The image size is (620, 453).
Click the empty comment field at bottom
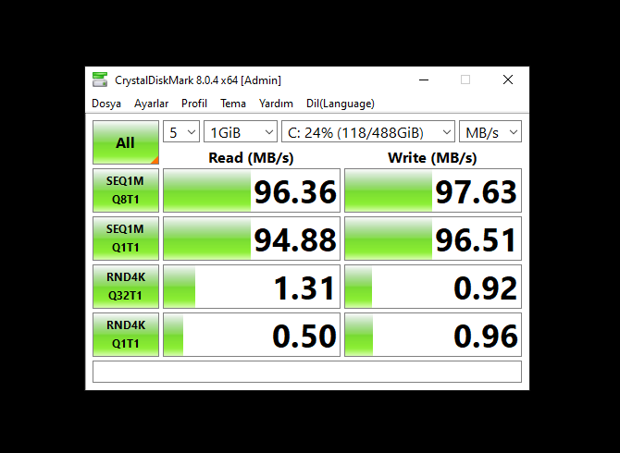coord(307,372)
